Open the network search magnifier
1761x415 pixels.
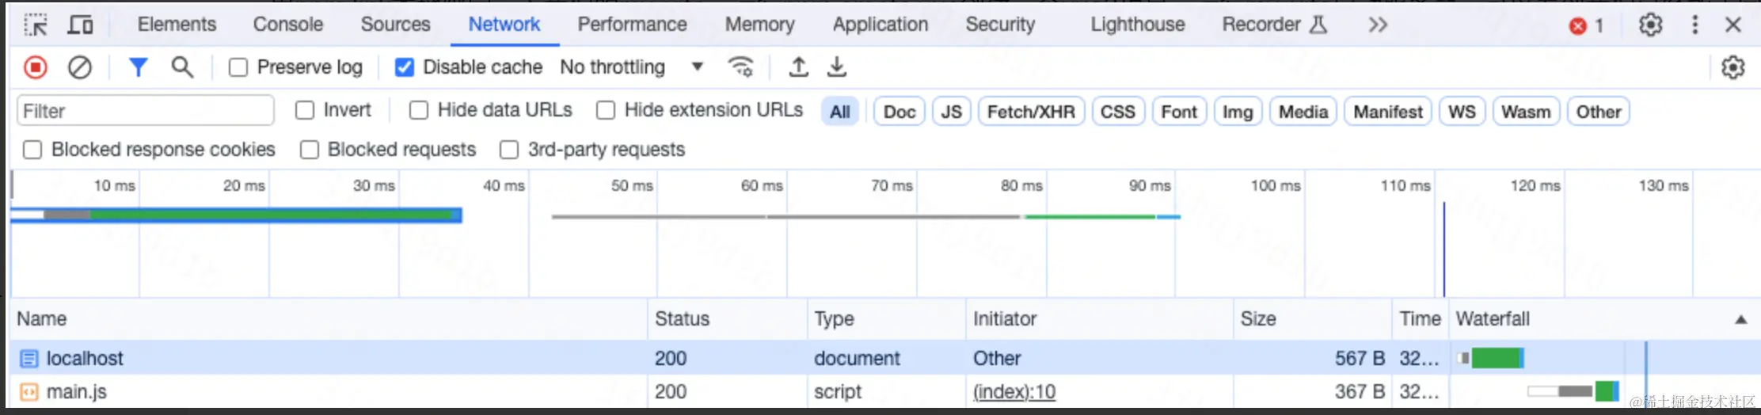[x=182, y=67]
